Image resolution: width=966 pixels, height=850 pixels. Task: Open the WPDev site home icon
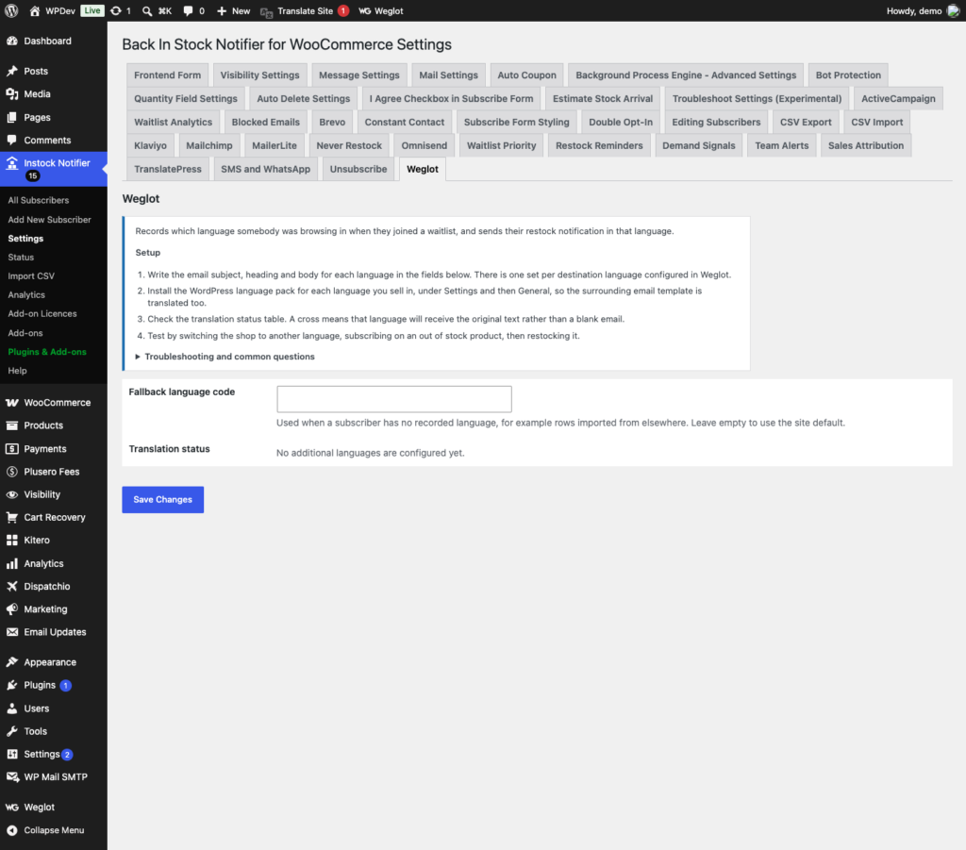click(35, 11)
